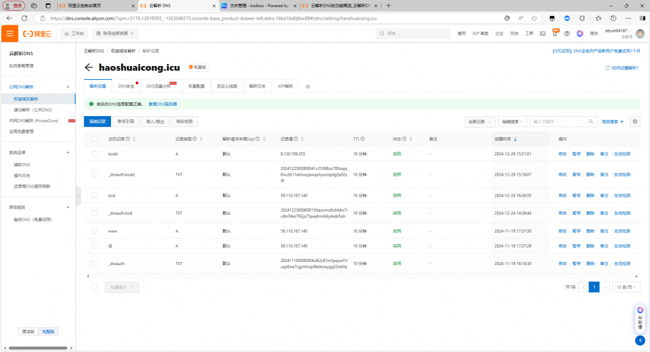Viewport: 650px width, 352px height.
Task: Check the checkbox for the kodd record
Action: (95, 154)
